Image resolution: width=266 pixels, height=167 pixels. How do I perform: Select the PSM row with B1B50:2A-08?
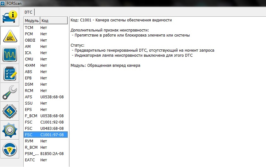pyautogui.click(x=46, y=153)
